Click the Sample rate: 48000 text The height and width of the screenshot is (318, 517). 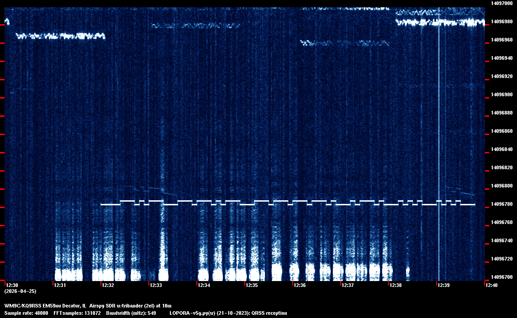point(26,313)
